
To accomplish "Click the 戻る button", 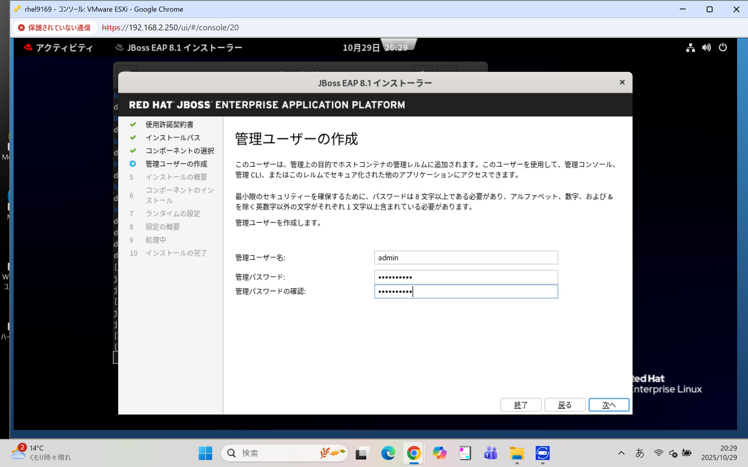I will [565, 405].
